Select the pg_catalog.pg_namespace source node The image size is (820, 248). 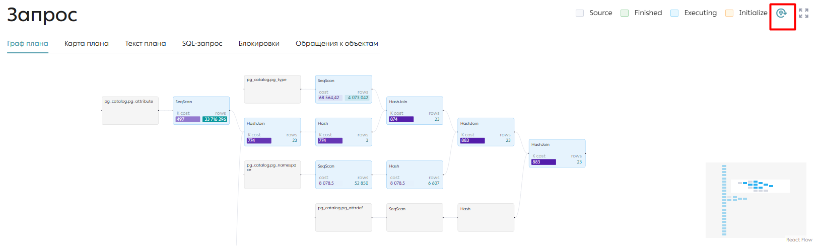tap(272, 175)
